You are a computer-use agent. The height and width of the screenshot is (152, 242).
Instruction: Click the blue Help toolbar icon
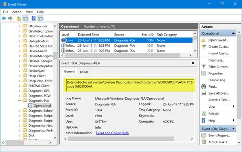click(x=33, y=18)
